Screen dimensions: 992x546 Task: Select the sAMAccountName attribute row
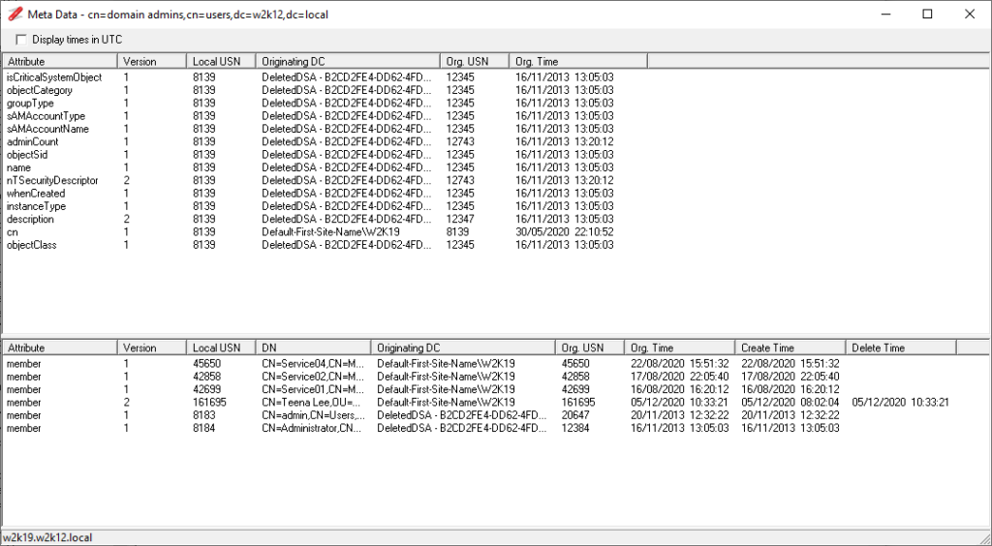[x=325, y=129]
